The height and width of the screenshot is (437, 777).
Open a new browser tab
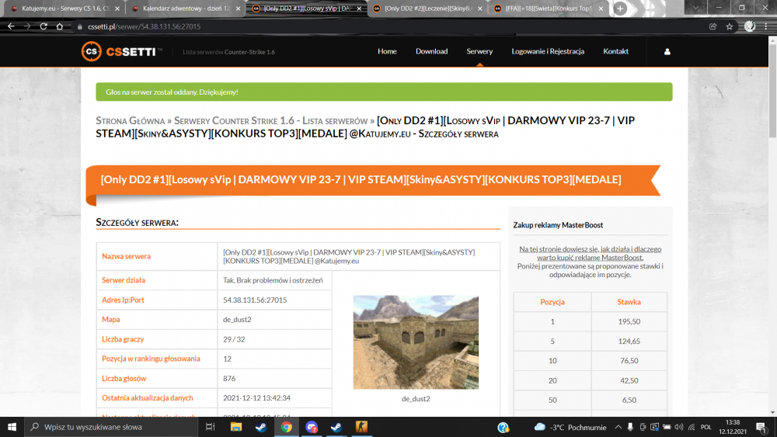point(620,9)
